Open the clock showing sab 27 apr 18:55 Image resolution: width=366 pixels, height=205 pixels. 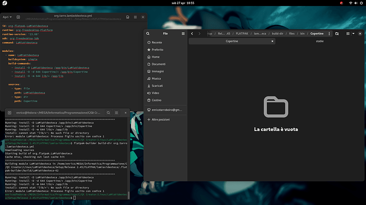pyautogui.click(x=183, y=3)
